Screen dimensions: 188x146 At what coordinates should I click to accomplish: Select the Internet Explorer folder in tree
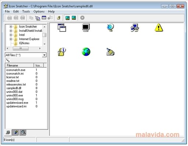(x=29, y=39)
